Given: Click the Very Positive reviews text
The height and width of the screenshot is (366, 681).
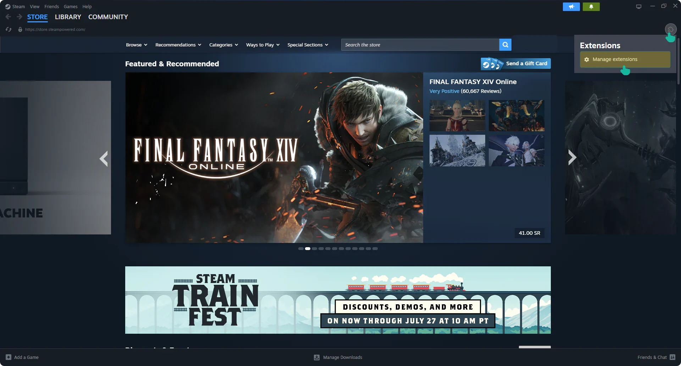Looking at the screenshot, I should (444, 91).
